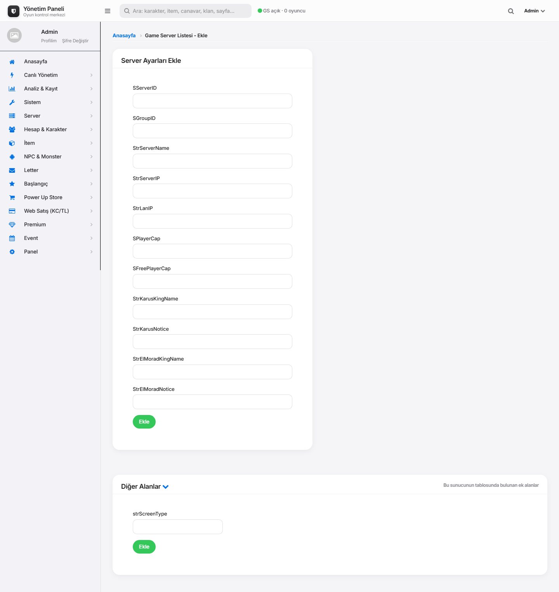
Task: Click Ekle button under strScreenType
Action: pos(144,547)
